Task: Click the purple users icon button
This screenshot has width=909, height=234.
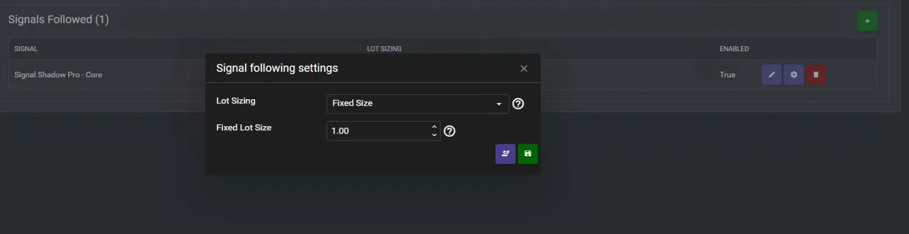Action: point(505,154)
